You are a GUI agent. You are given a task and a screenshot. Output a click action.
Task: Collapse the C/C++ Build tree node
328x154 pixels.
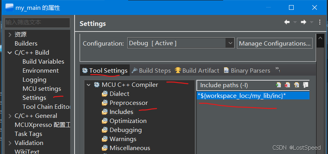9,53
